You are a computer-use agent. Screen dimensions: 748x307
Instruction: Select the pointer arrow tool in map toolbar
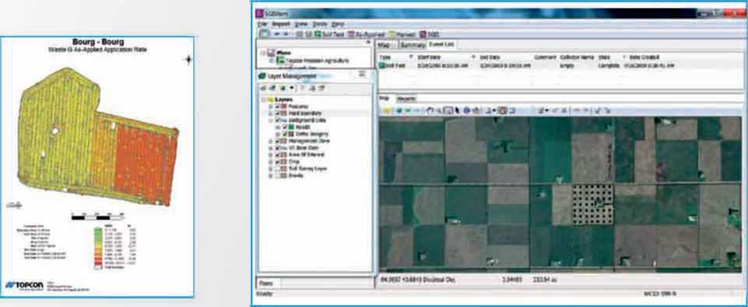click(457, 110)
